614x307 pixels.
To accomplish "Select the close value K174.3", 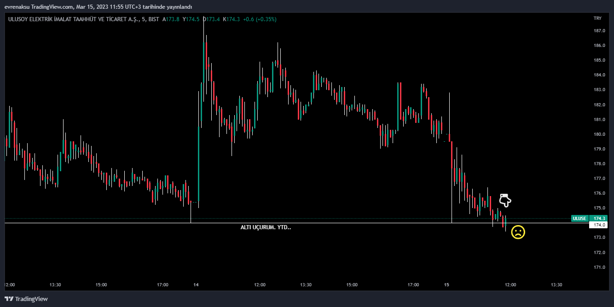I will coord(231,19).
